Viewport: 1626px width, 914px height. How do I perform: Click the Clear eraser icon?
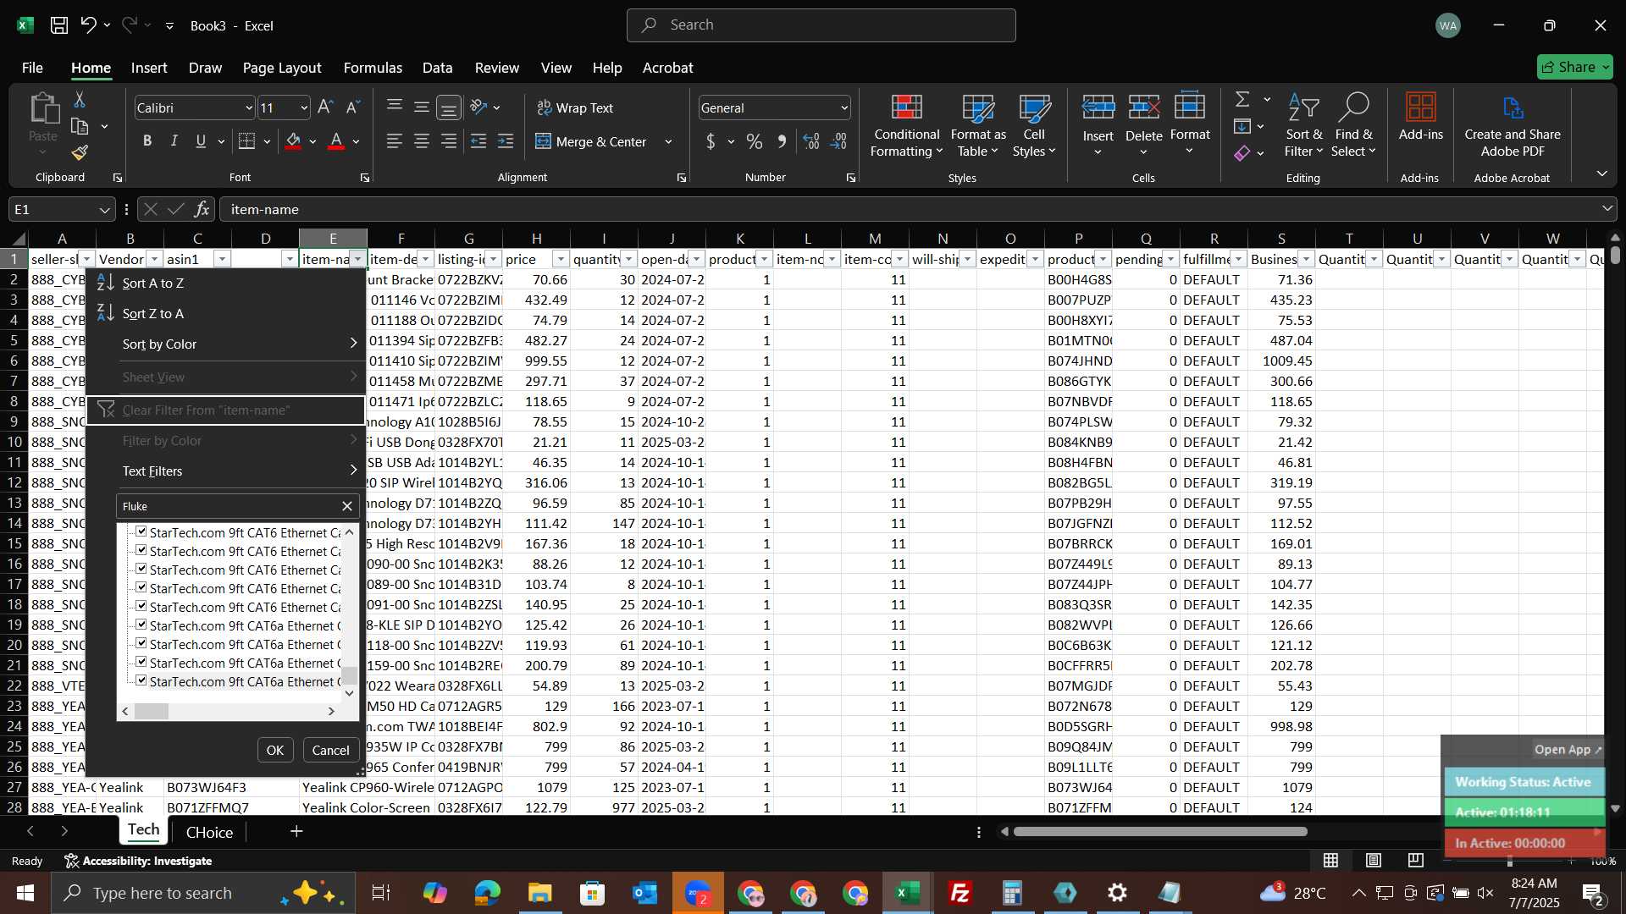pos(1242,153)
